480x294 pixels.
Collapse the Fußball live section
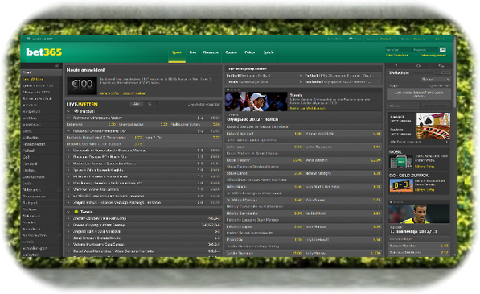tap(68, 111)
